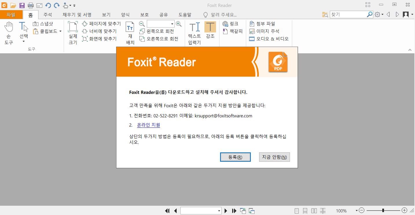
Task: Click the Link (링크) tool
Action: tap(231, 24)
